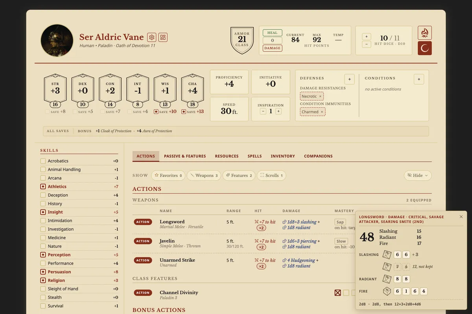Check the used Channel Divinity charge box
The image size is (472, 314).
(x=337, y=293)
